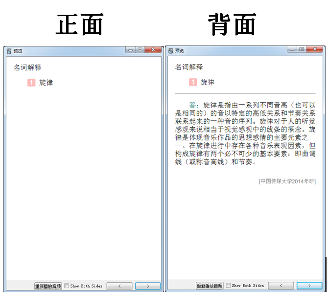Click the 名词解释 heading in the right window
This screenshot has height=292, width=328.
coord(189,67)
